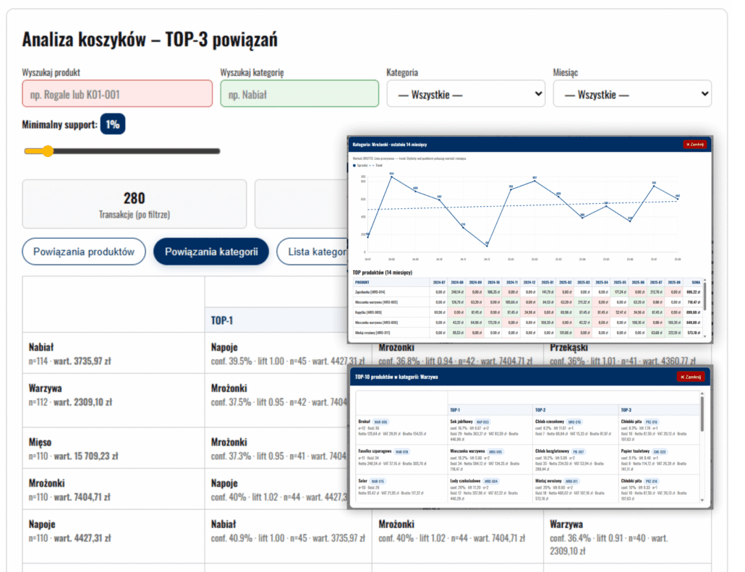Screen dimensions: 745x572
Task: Click the scrollbar in the TOP-10 Warzywa popup
Action: 702,416
